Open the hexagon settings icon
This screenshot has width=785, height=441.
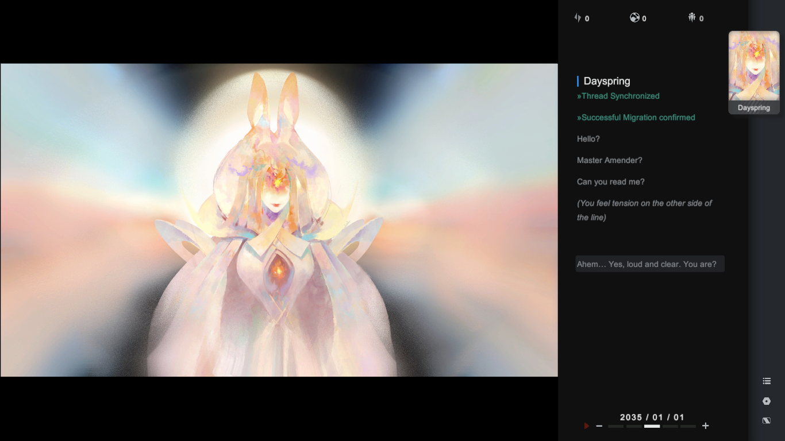click(767, 401)
